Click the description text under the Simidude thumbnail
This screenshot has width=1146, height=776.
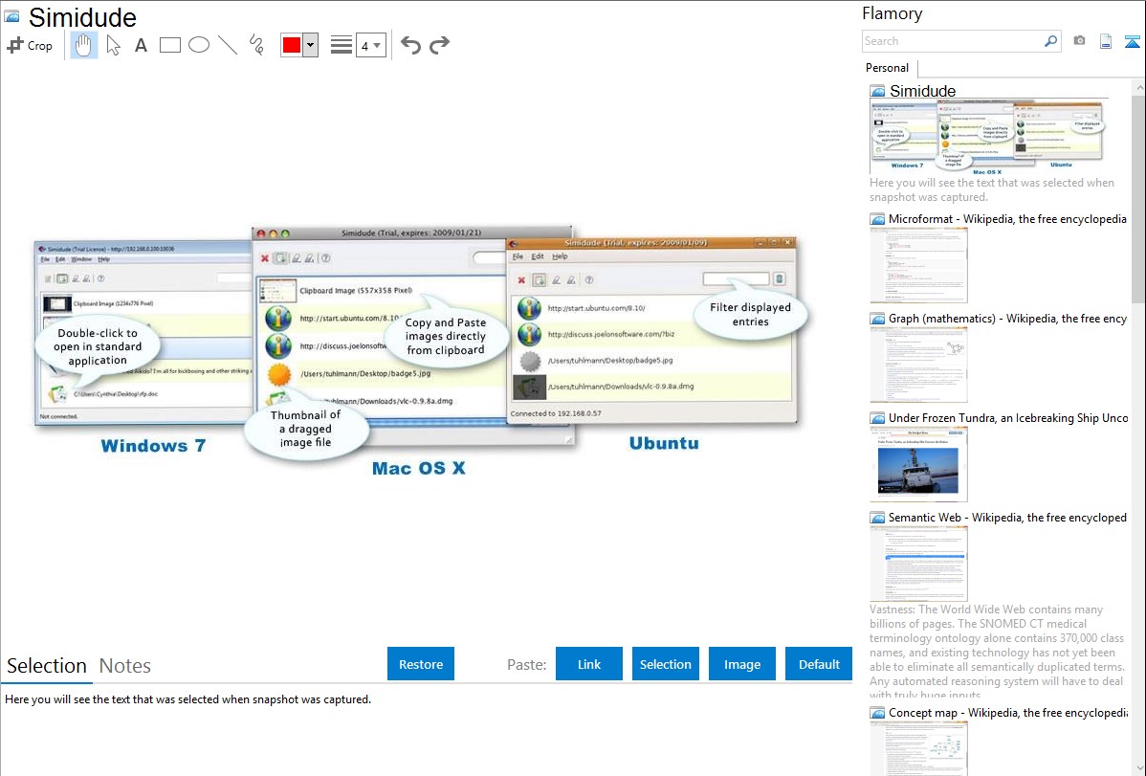(992, 189)
